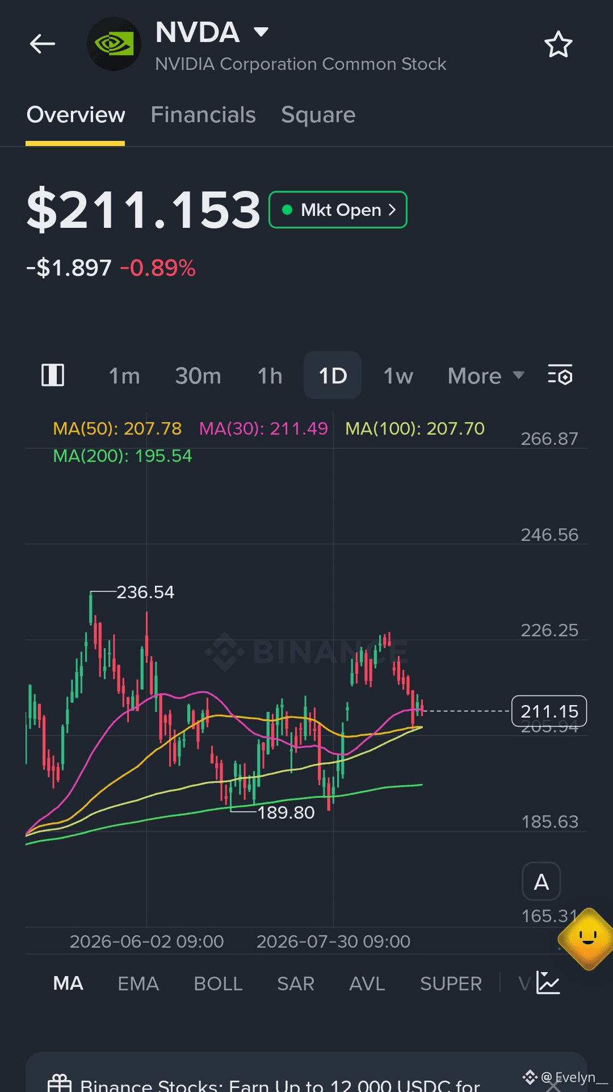Open the NVDA symbol dropdown arrow
This screenshot has height=1092, width=613.
click(261, 32)
